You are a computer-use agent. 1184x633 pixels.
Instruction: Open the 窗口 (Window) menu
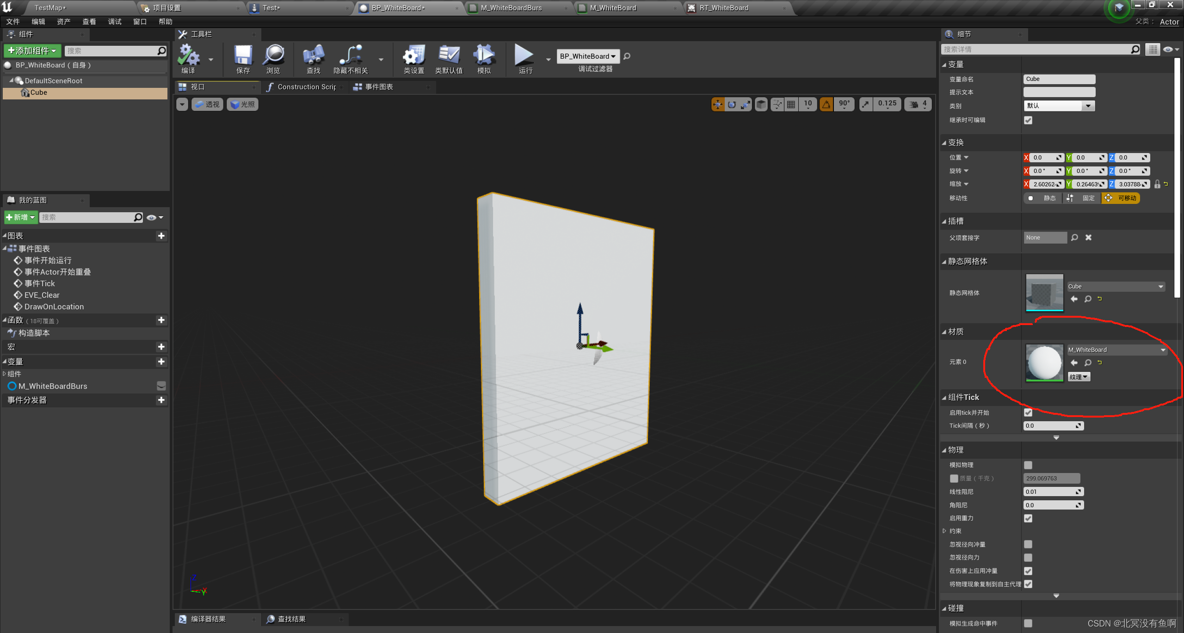[x=140, y=22]
